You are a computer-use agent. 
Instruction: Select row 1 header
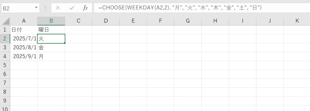[x=5, y=30]
